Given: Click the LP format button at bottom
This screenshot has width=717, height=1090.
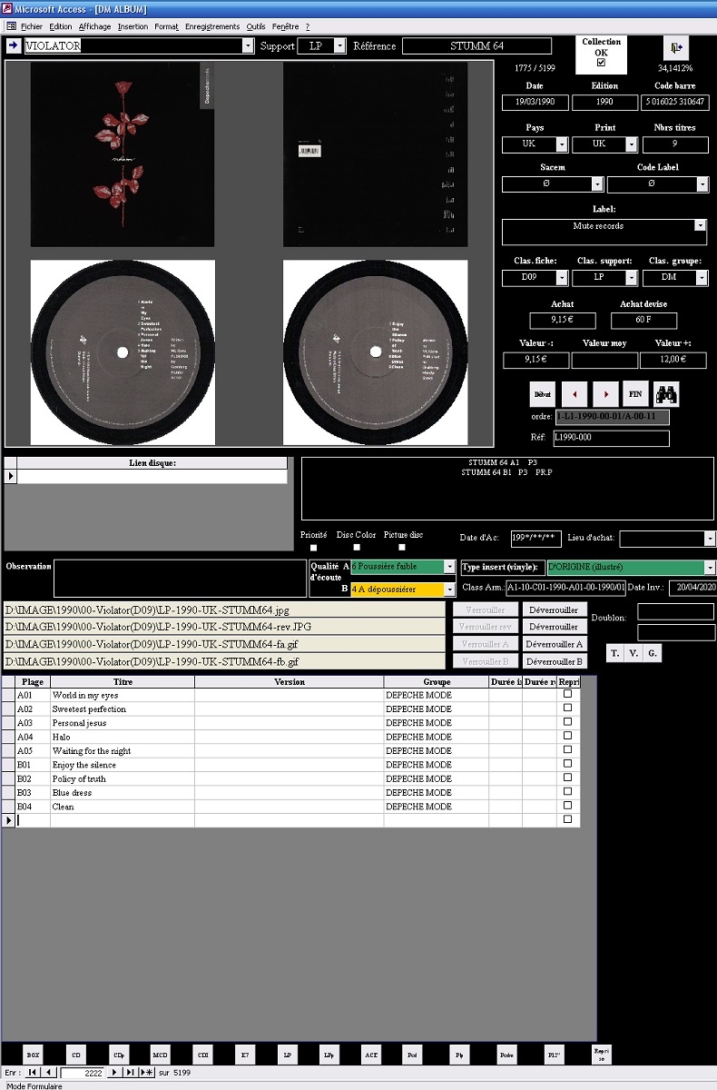Looking at the screenshot, I should click(x=288, y=1055).
